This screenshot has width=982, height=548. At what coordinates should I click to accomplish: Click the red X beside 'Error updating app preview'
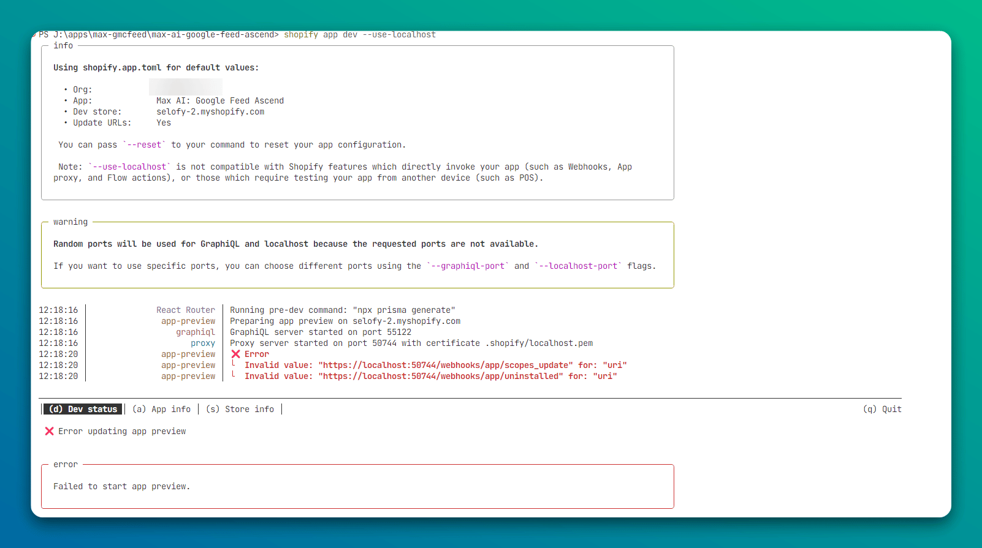click(49, 432)
